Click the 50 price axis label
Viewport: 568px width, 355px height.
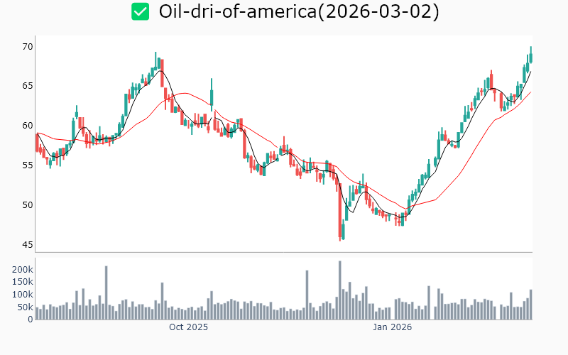pyautogui.click(x=27, y=205)
